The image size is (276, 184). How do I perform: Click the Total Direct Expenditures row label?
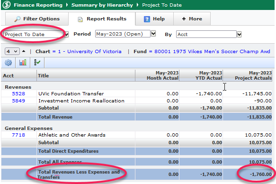(68, 151)
